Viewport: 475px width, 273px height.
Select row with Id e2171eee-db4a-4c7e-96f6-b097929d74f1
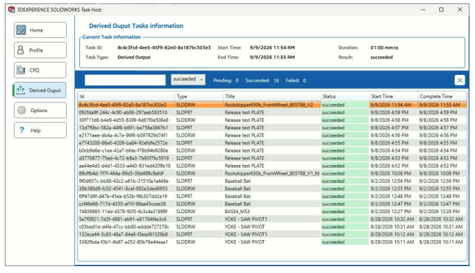(x=272, y=135)
